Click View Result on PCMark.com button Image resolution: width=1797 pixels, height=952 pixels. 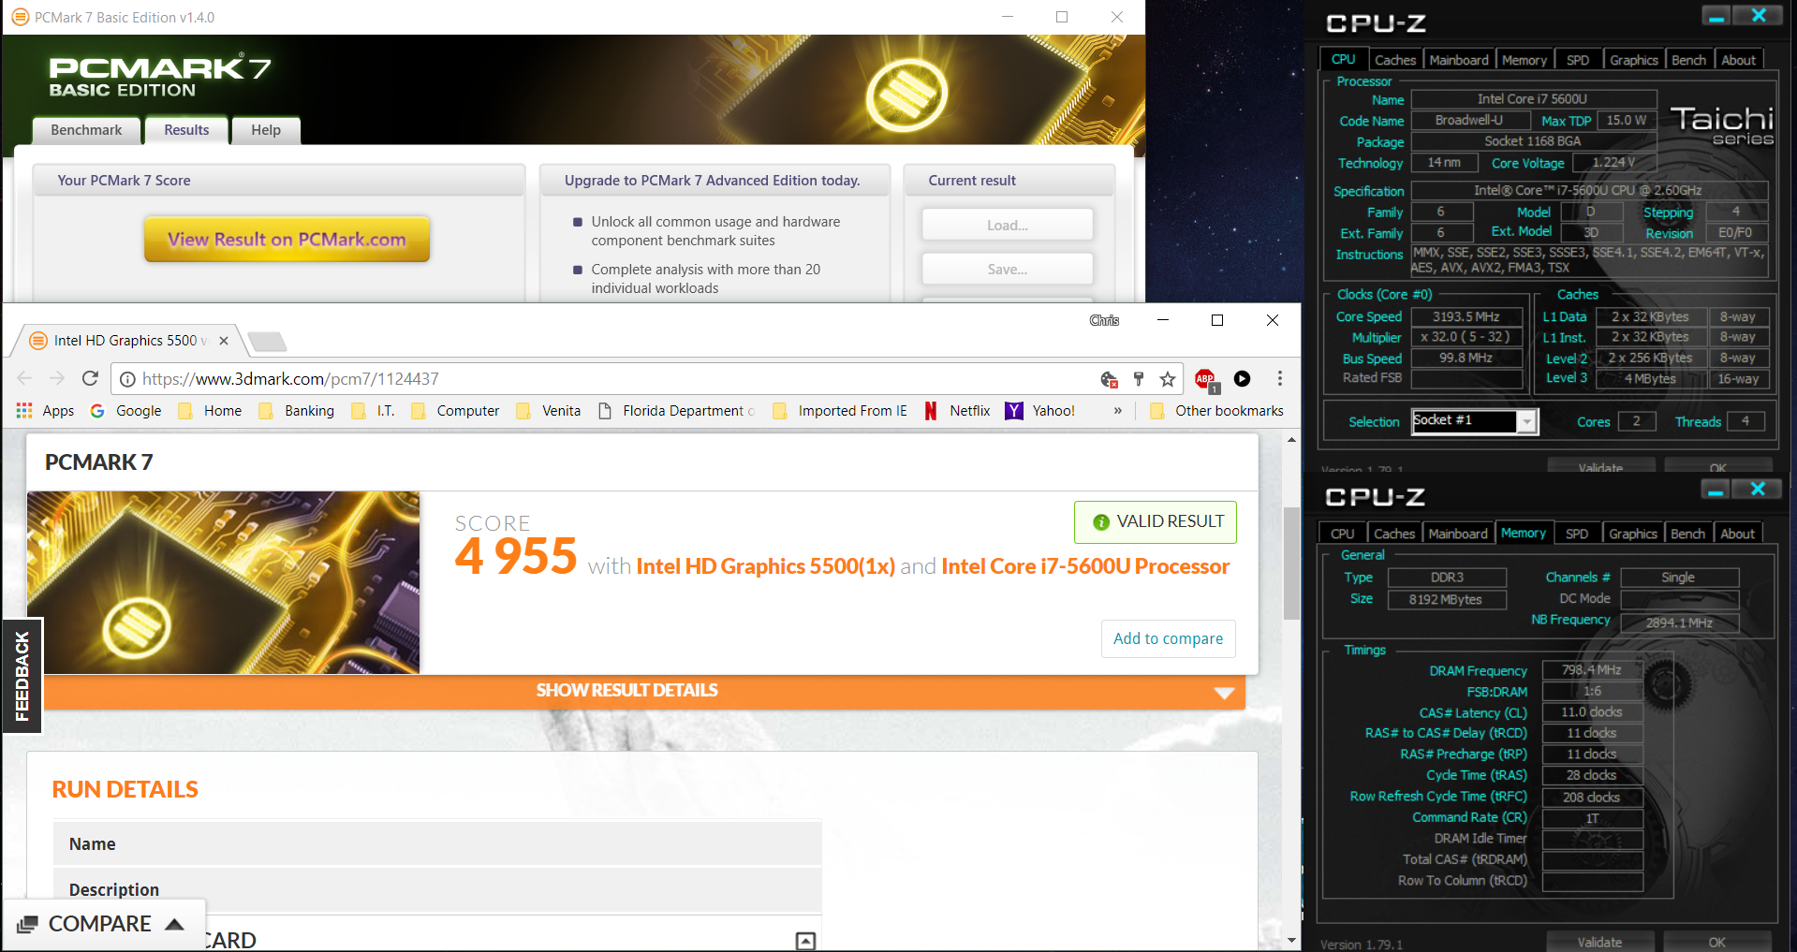point(287,240)
